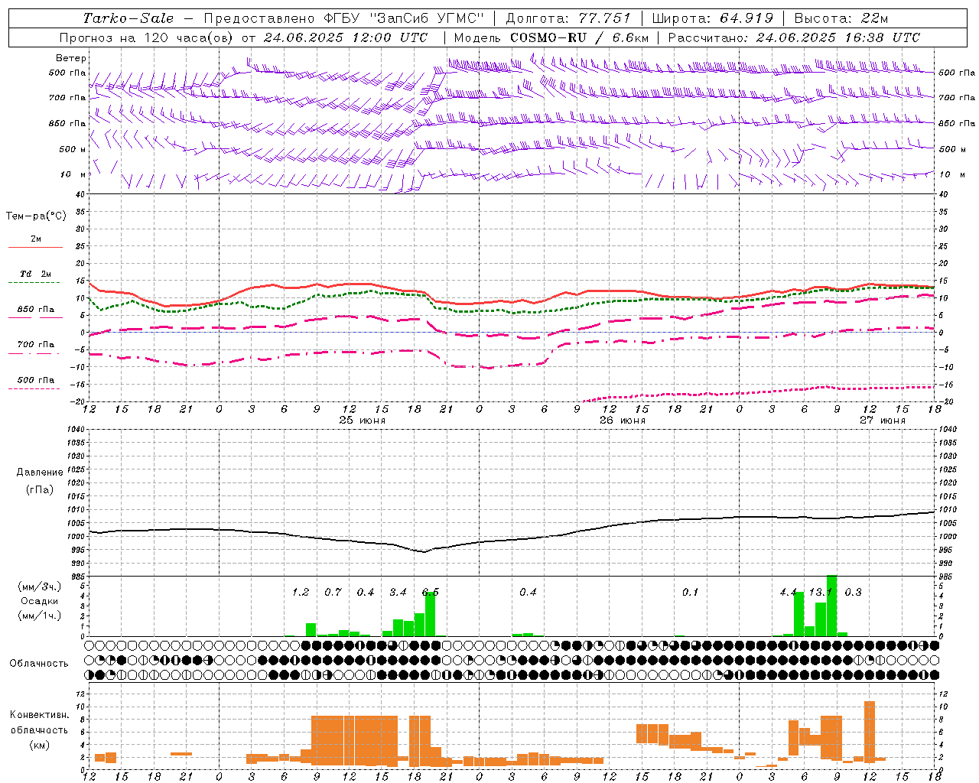Select the '700 гПа' temperature legend entry
The width and height of the screenshot is (979, 783).
36,345
